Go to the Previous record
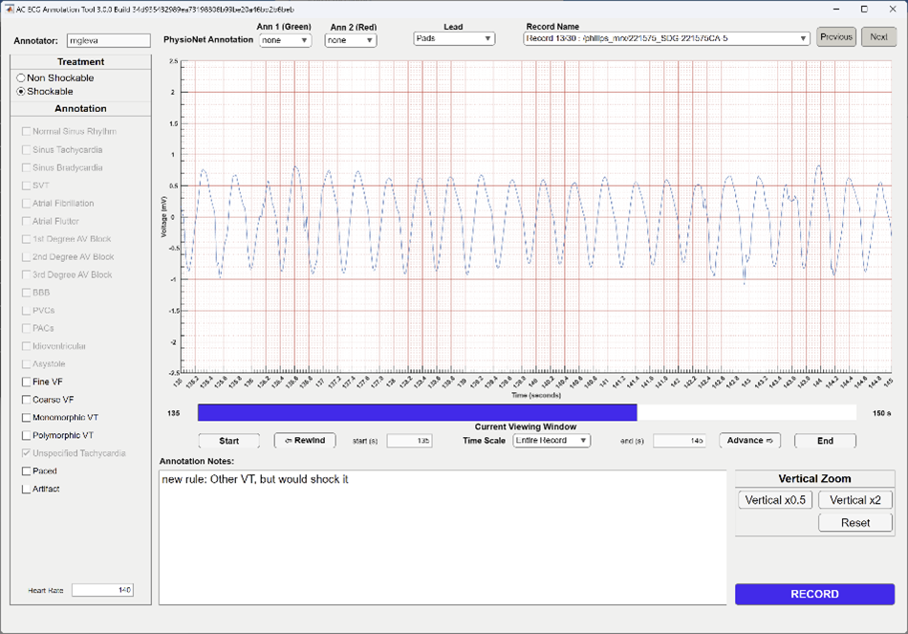 click(835, 37)
